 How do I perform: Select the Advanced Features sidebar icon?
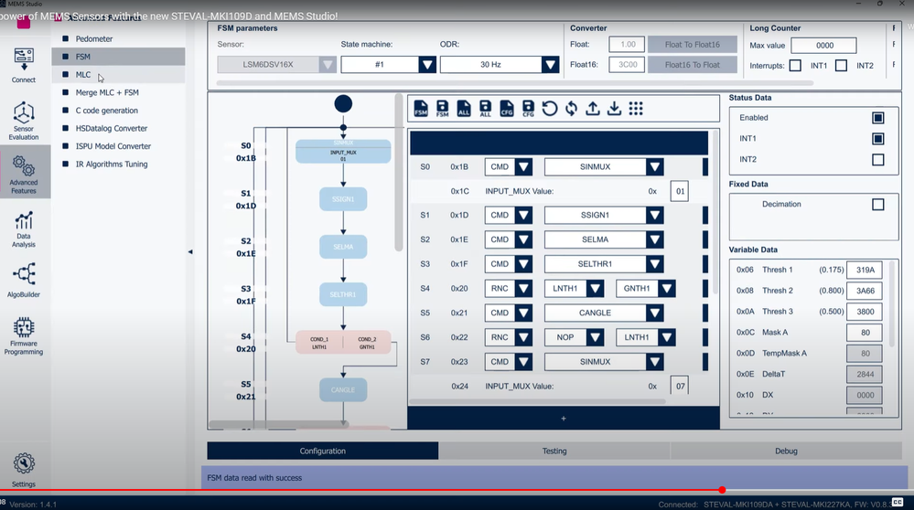(x=24, y=175)
